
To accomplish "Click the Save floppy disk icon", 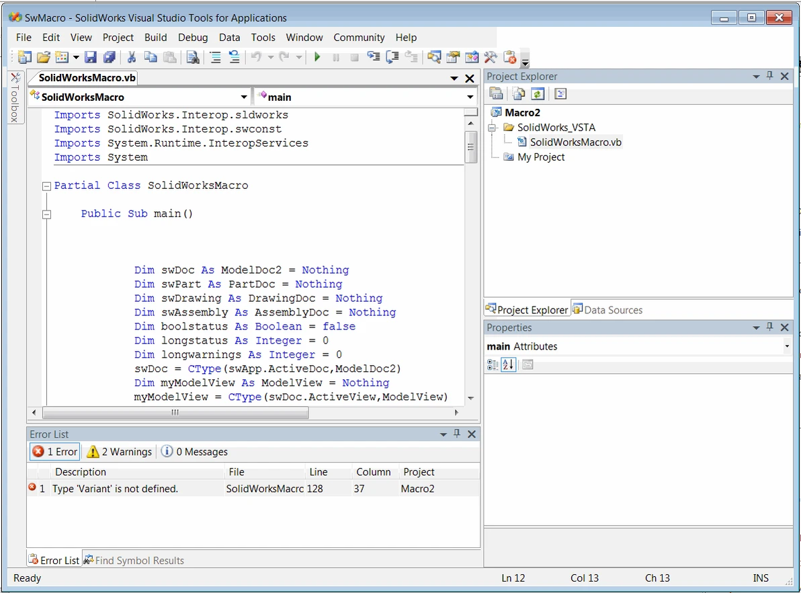I will click(91, 57).
